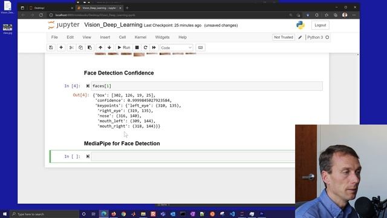Viewport: 387px width, 218px height.
Task: Click the Logout button
Action: point(320,25)
